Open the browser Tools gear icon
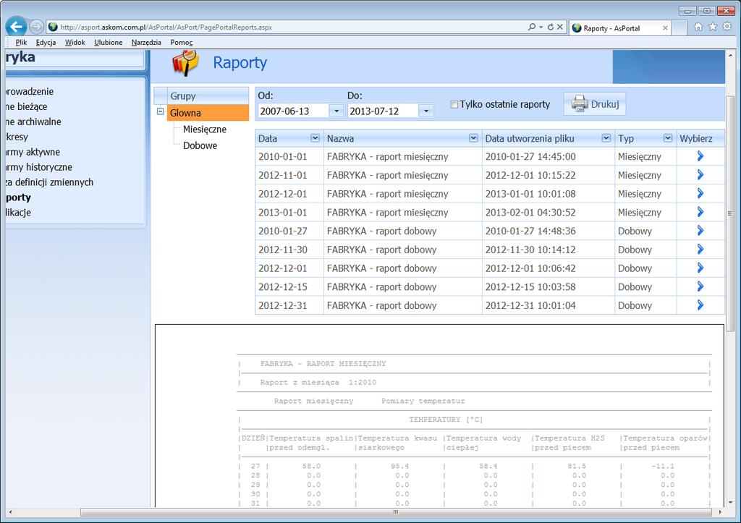 click(x=727, y=27)
